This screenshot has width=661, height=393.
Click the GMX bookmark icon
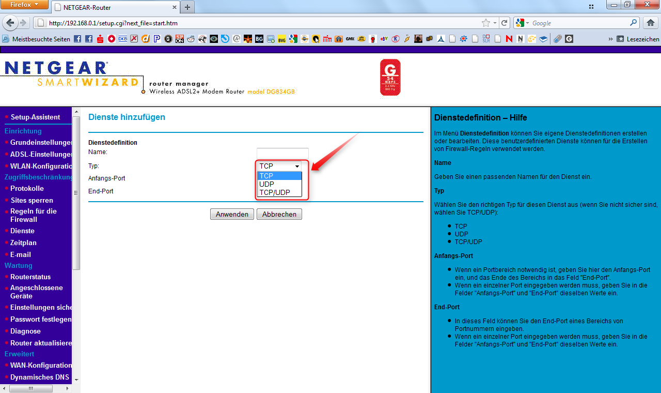350,39
